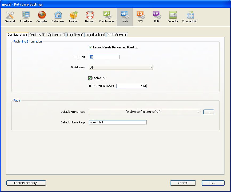Uncheck Launch Web Server at Startup
Screen dimensions: 231x192
[91, 48]
